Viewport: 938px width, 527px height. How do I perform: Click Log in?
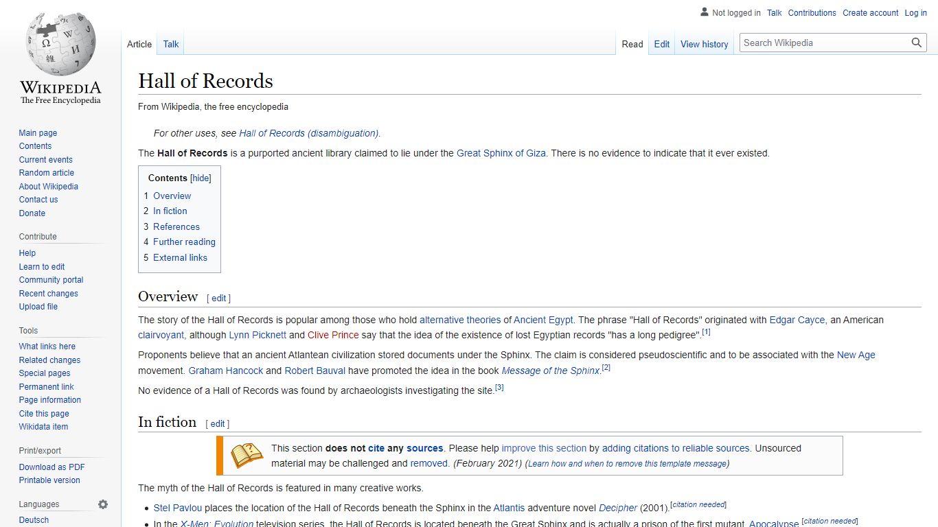click(x=915, y=13)
